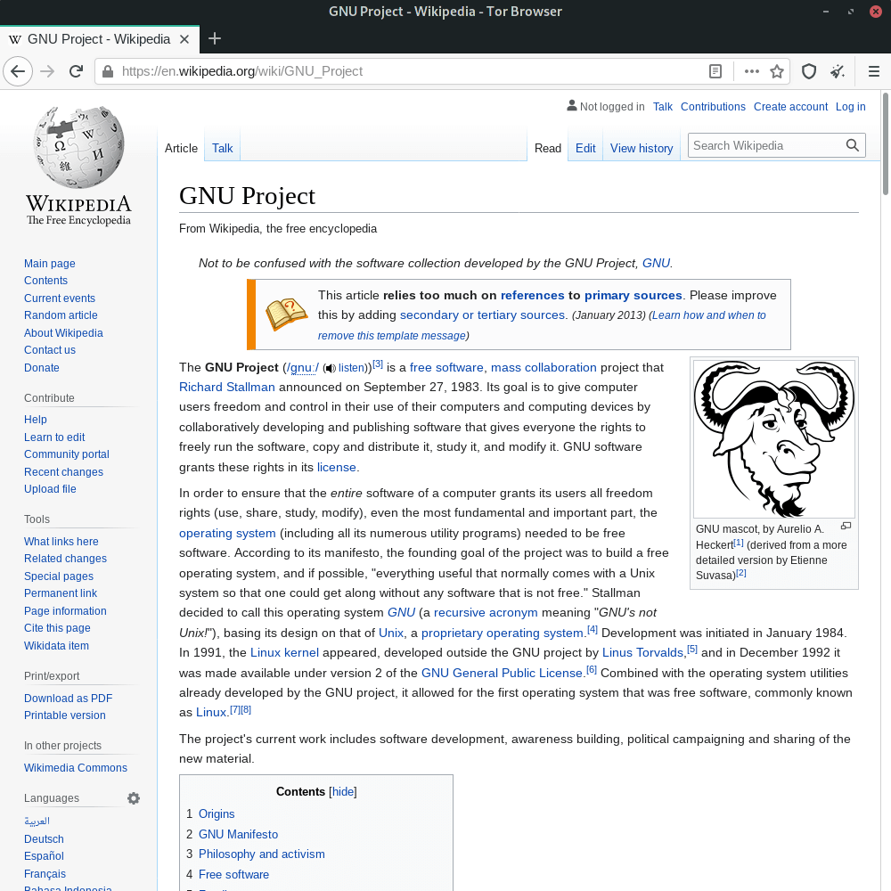Open the View history tab
891x891 pixels.
pos(642,148)
